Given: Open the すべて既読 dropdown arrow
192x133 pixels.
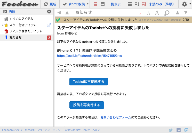Looking at the screenshot, I should (x=88, y=4).
